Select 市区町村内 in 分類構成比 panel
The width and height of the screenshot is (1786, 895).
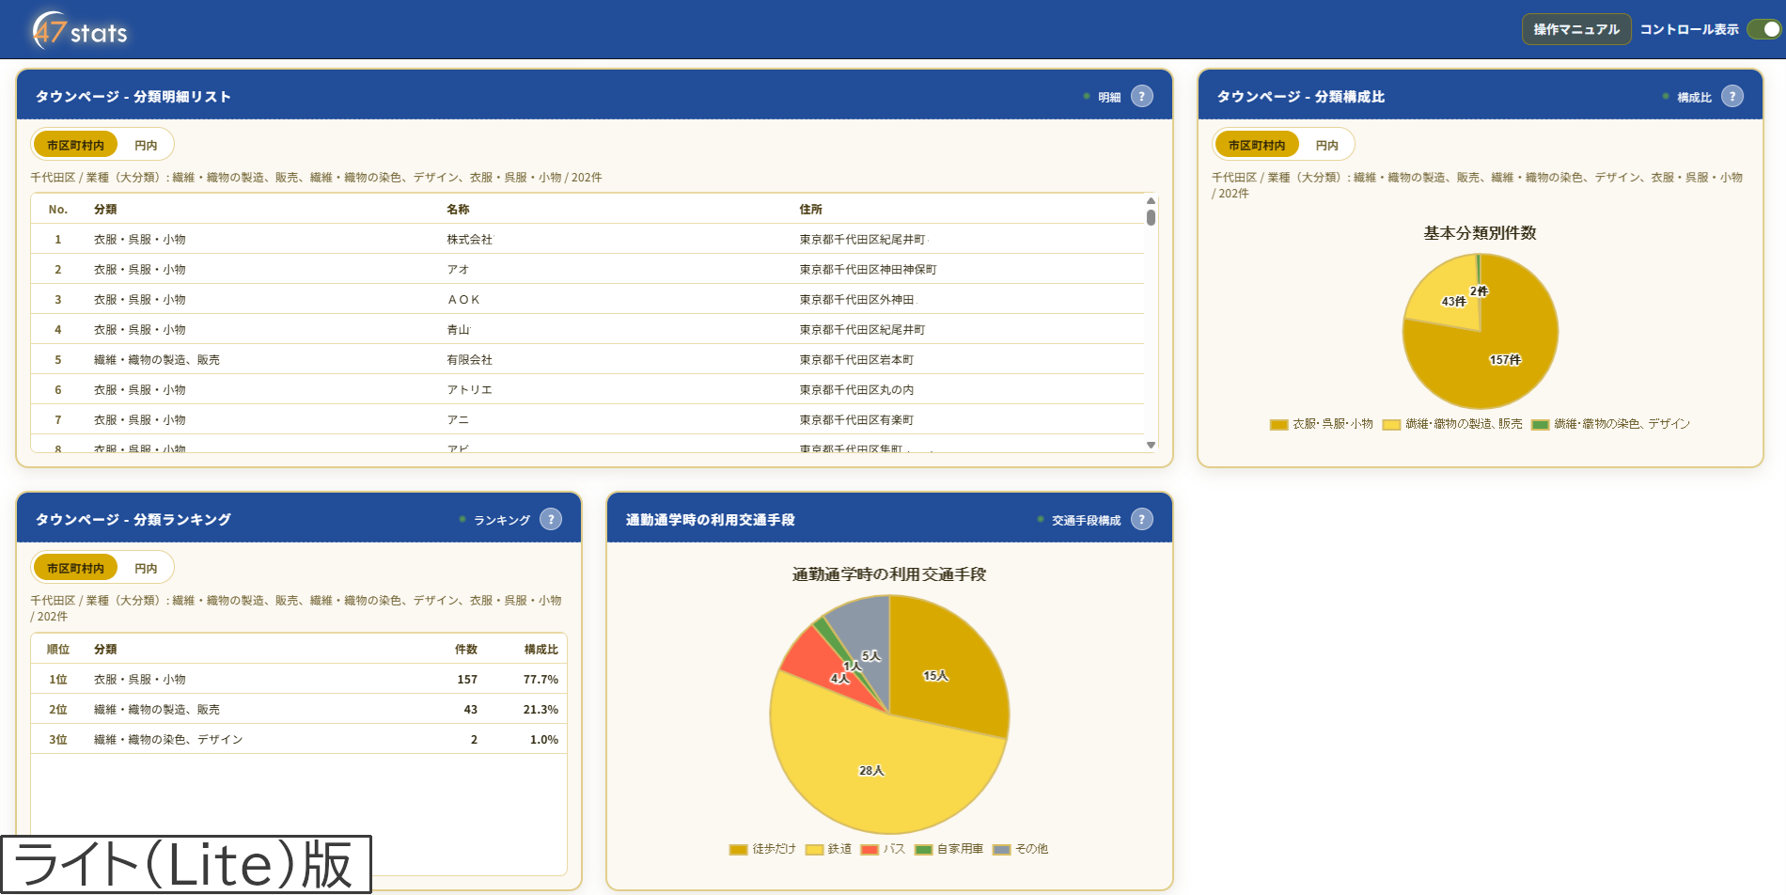(x=1257, y=145)
